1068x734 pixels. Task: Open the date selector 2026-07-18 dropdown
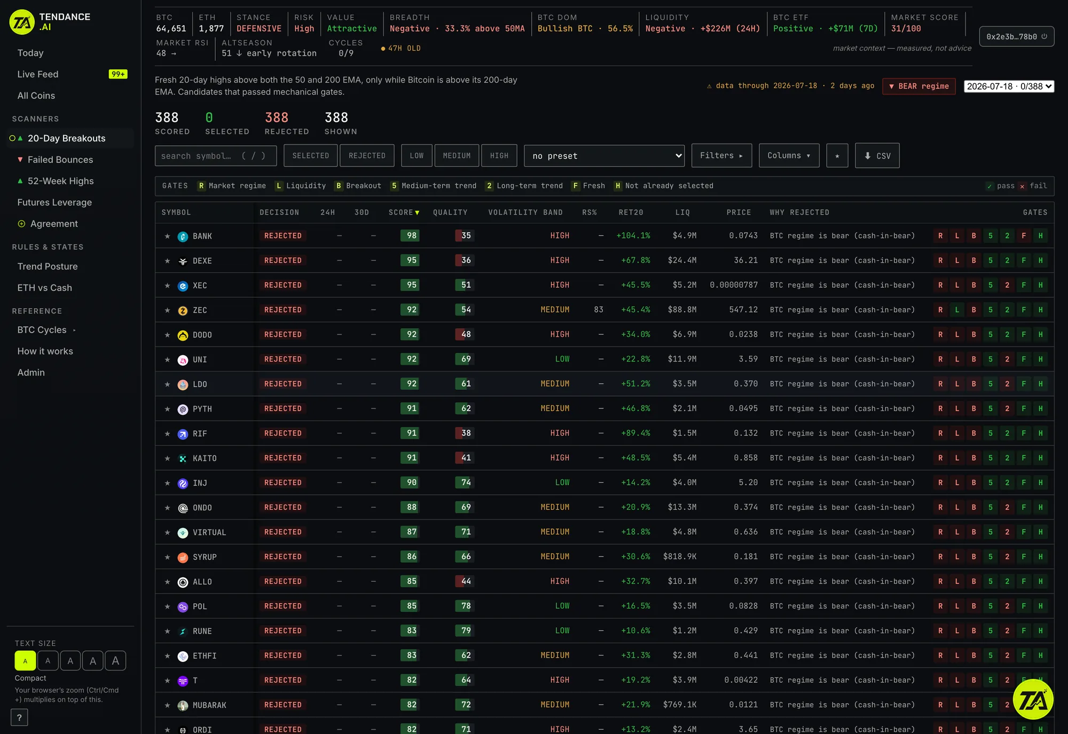[1009, 86]
